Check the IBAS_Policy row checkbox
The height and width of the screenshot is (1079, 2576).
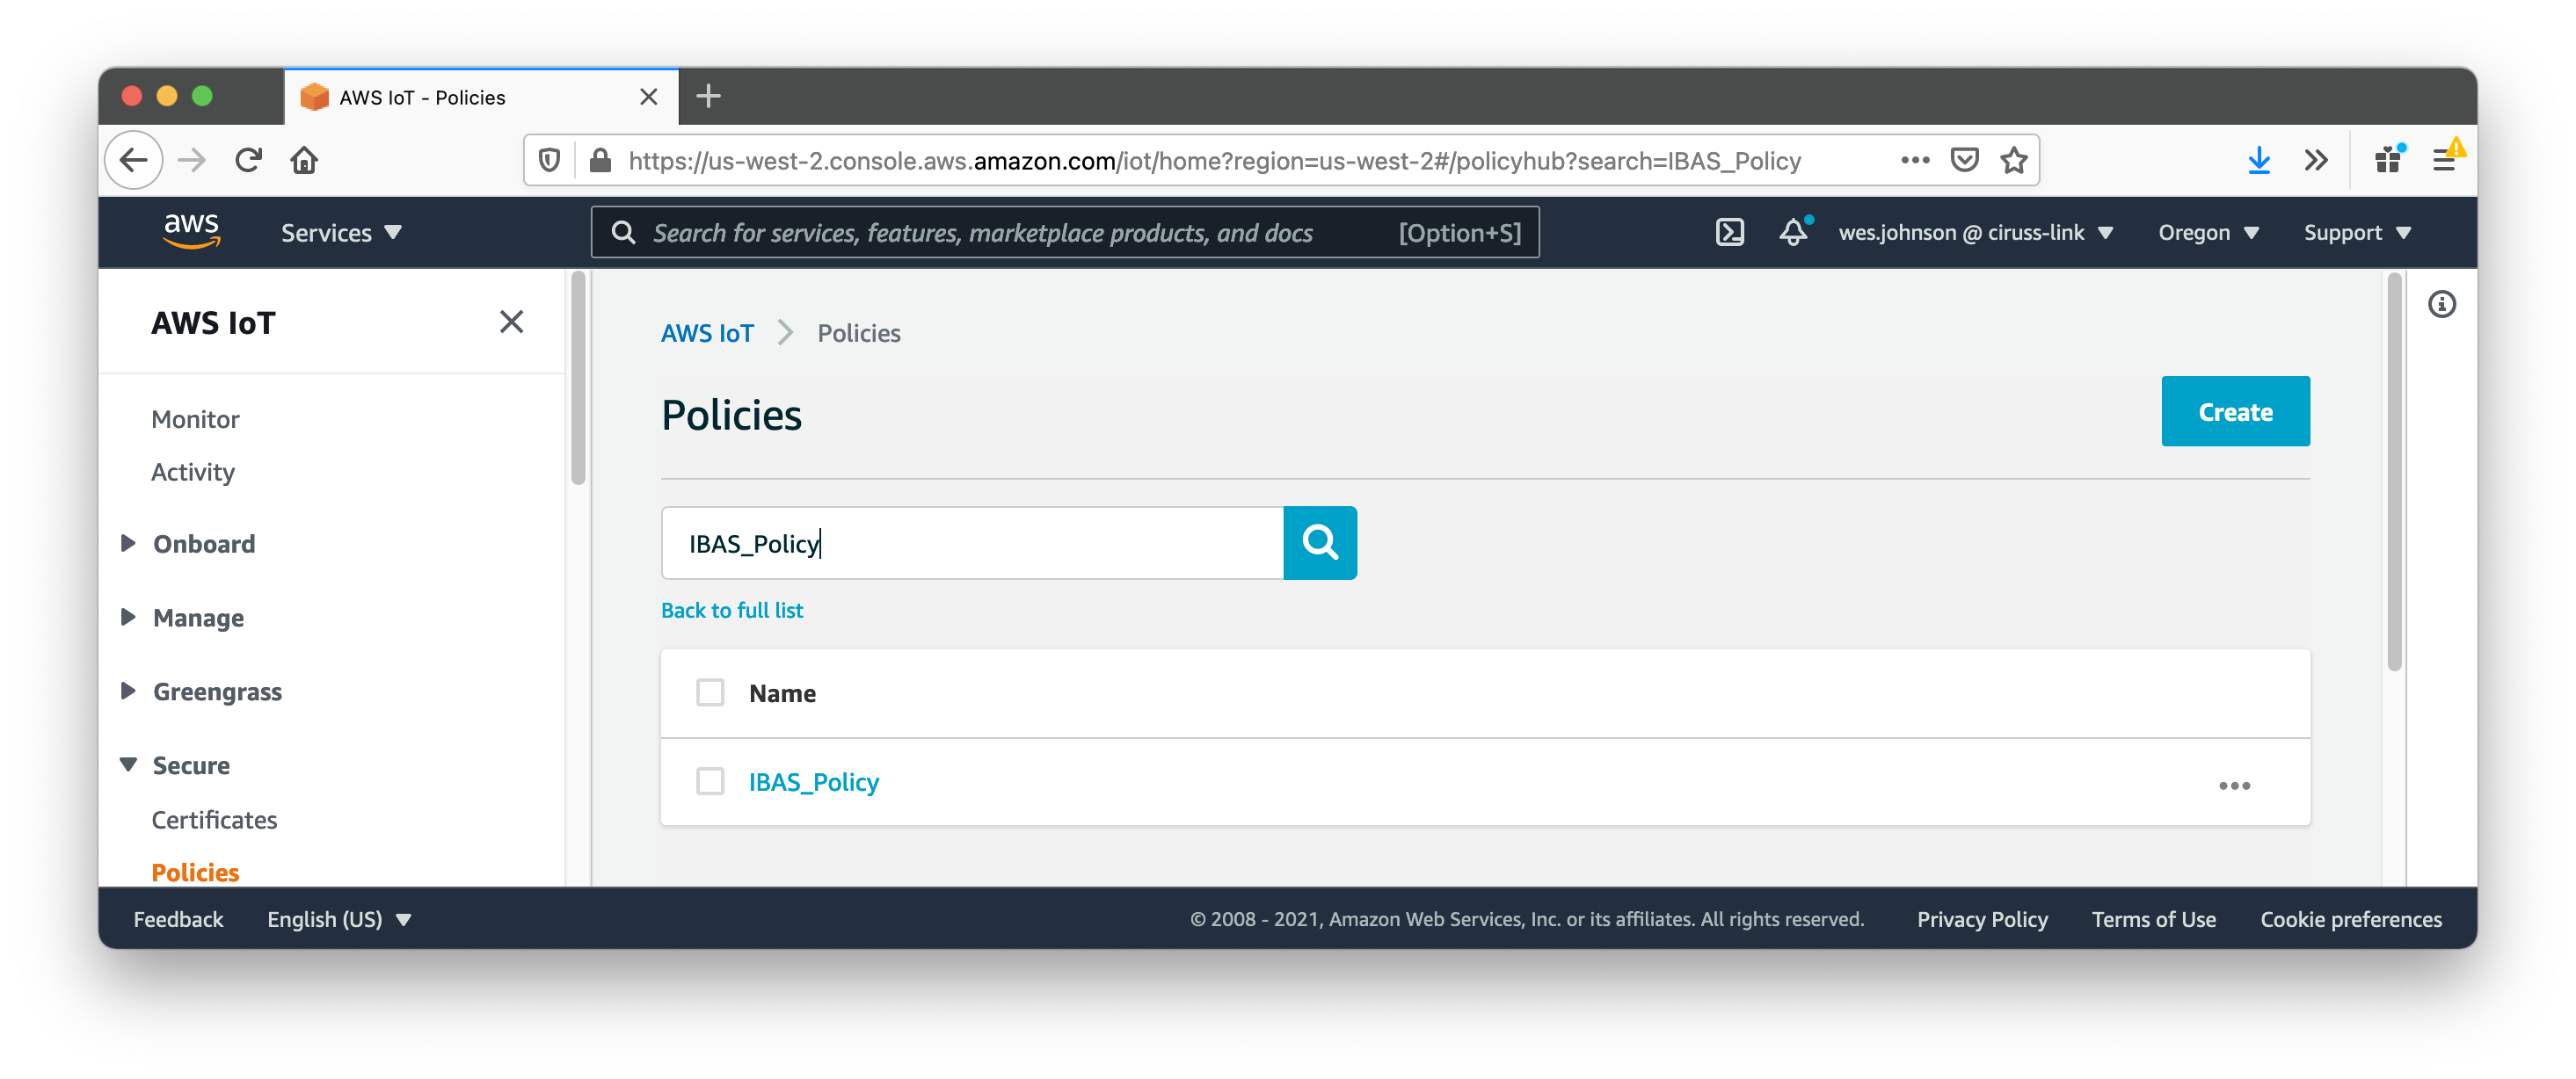[710, 781]
